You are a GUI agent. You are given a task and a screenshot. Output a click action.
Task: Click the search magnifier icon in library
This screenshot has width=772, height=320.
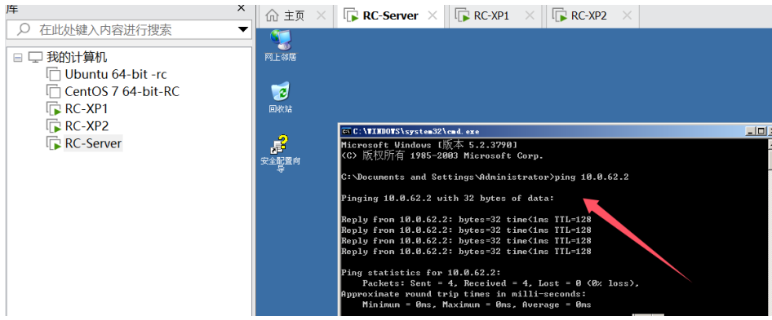[x=23, y=30]
